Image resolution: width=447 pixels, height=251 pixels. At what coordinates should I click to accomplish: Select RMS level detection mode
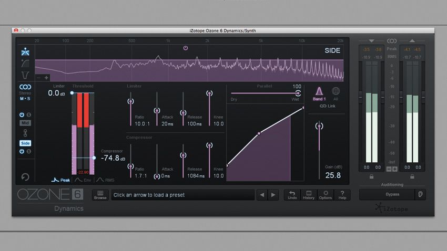(105, 180)
